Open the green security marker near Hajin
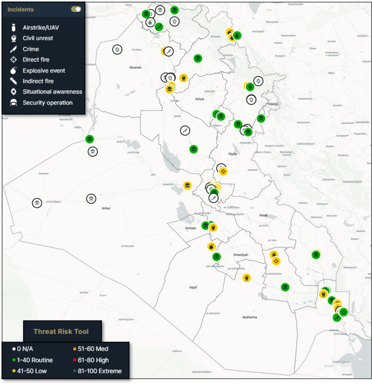This screenshot has height=384, width=372. tap(90, 139)
